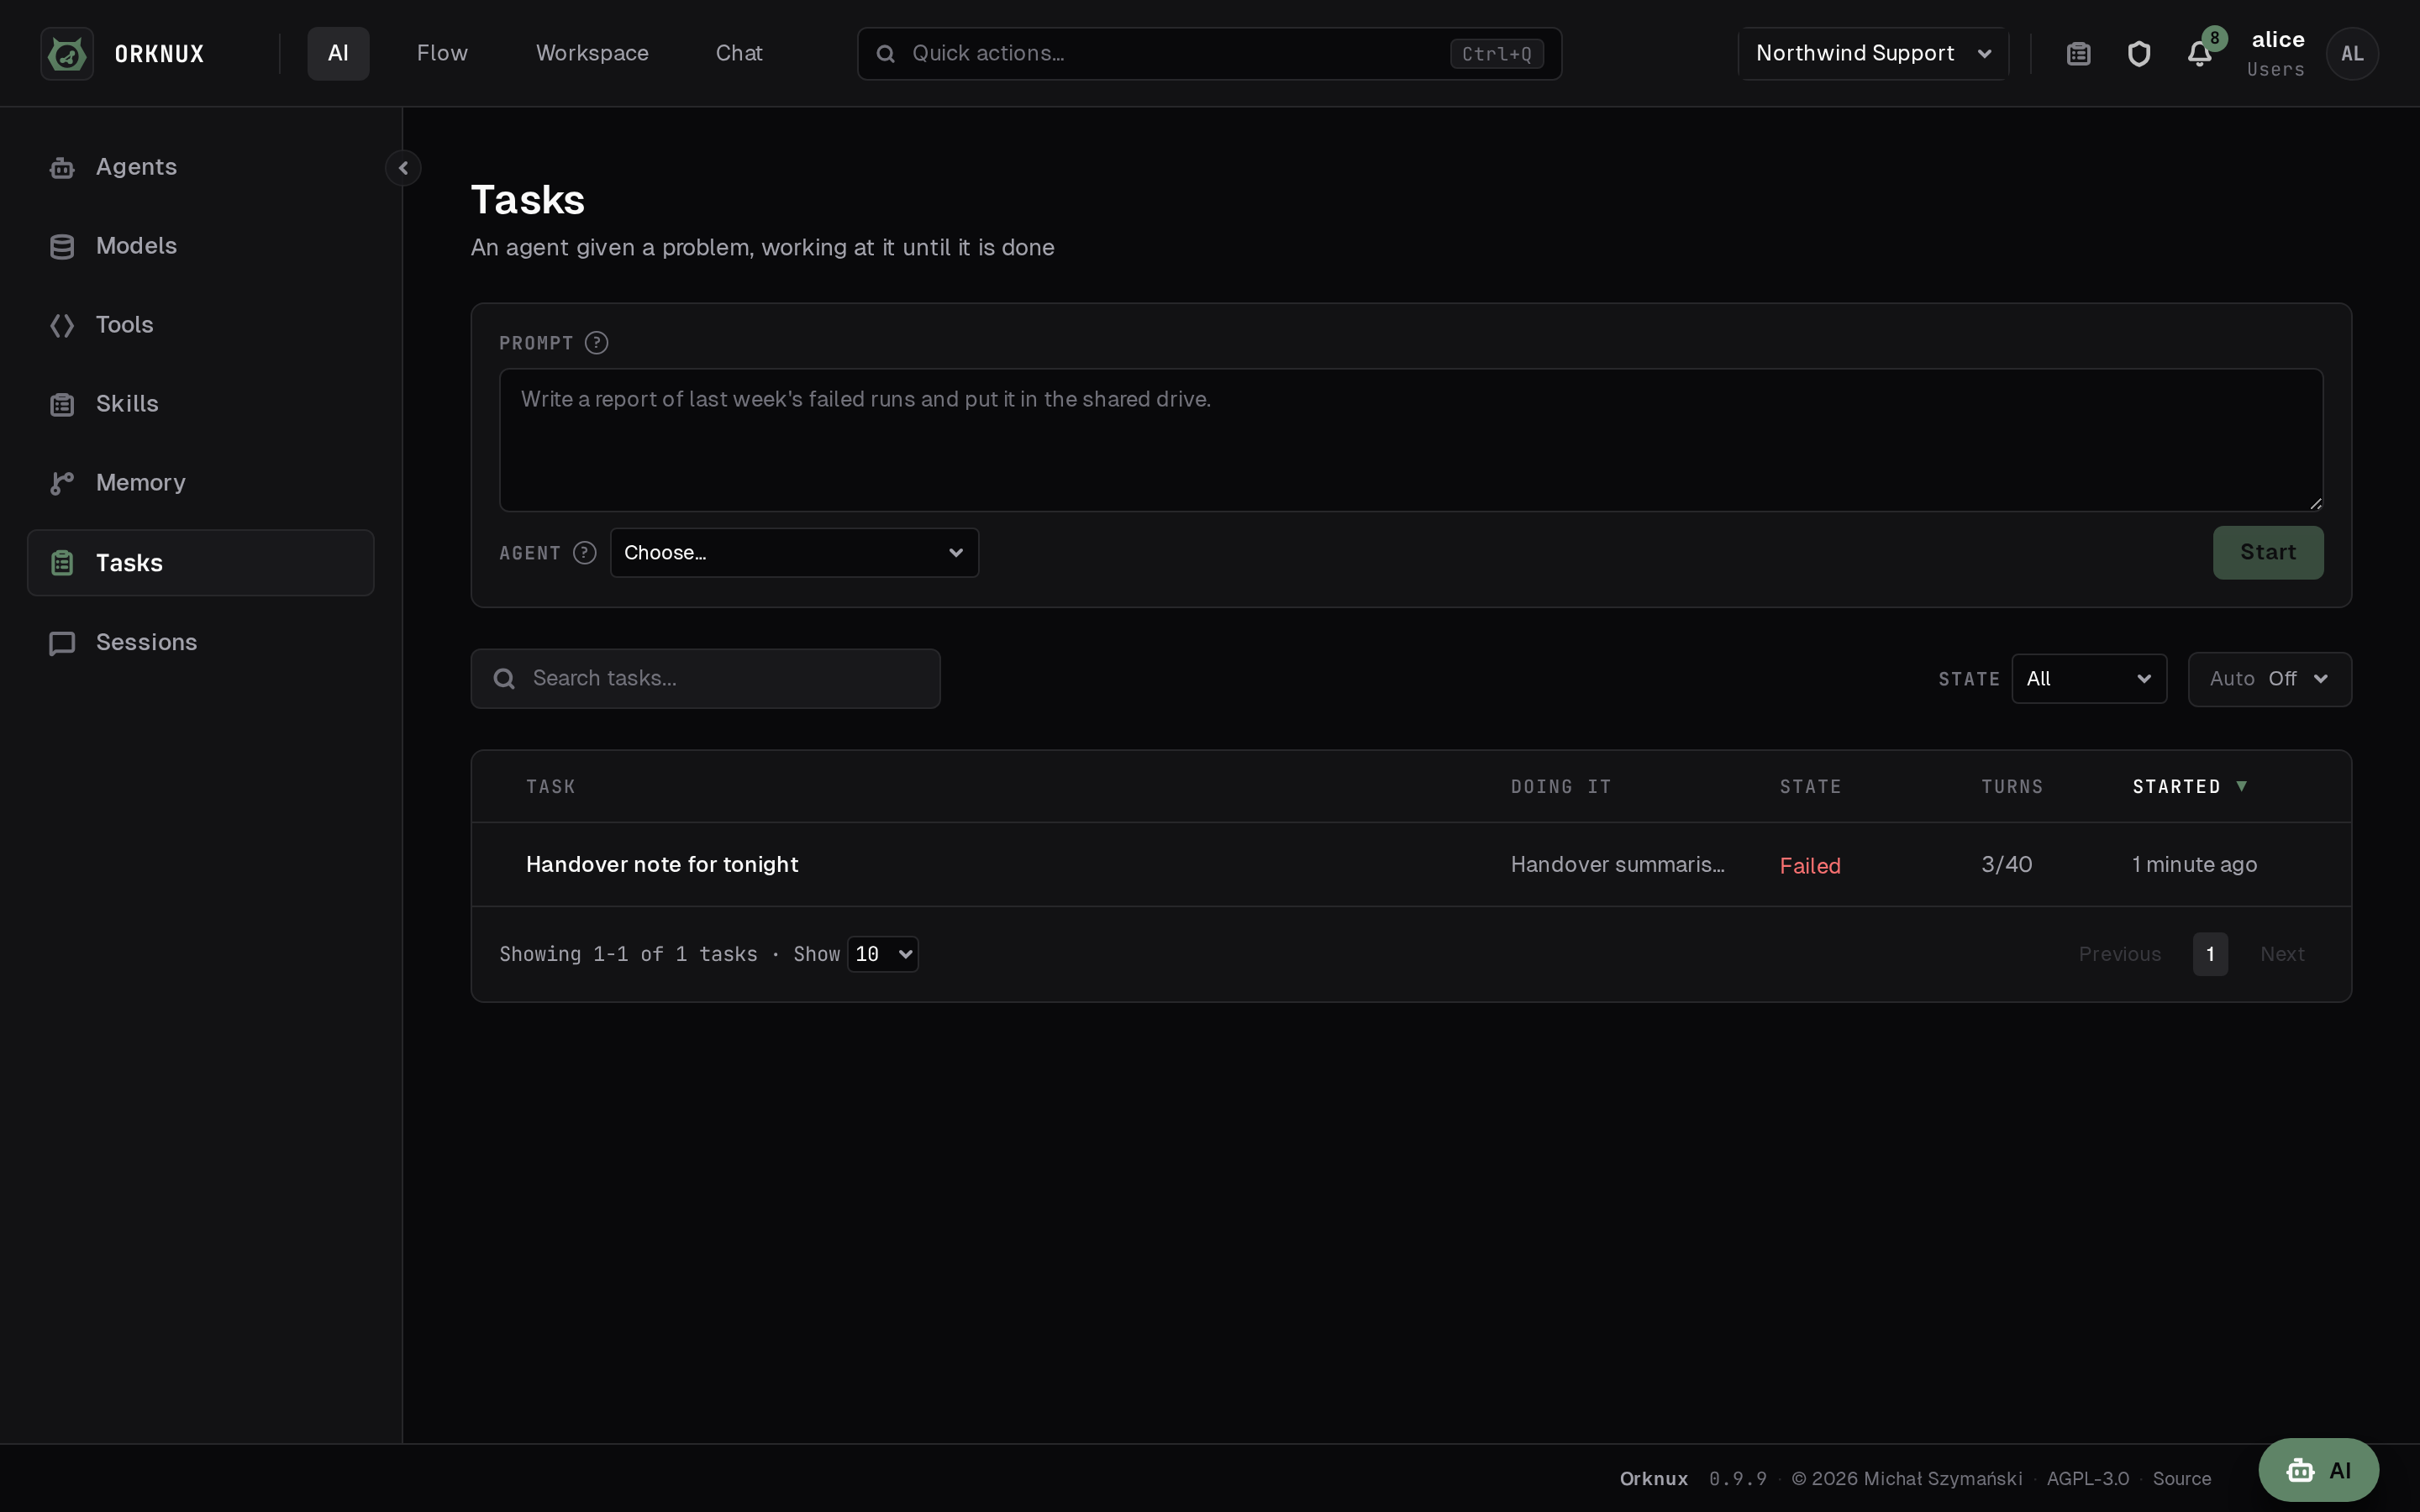
Task: Open the Models sidebar section
Action: 200,246
